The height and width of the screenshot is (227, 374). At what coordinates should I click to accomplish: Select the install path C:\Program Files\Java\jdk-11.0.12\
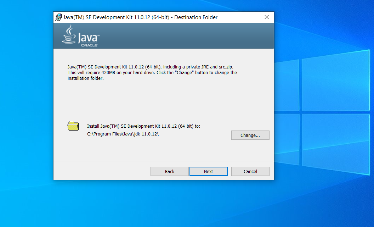[x=123, y=134]
